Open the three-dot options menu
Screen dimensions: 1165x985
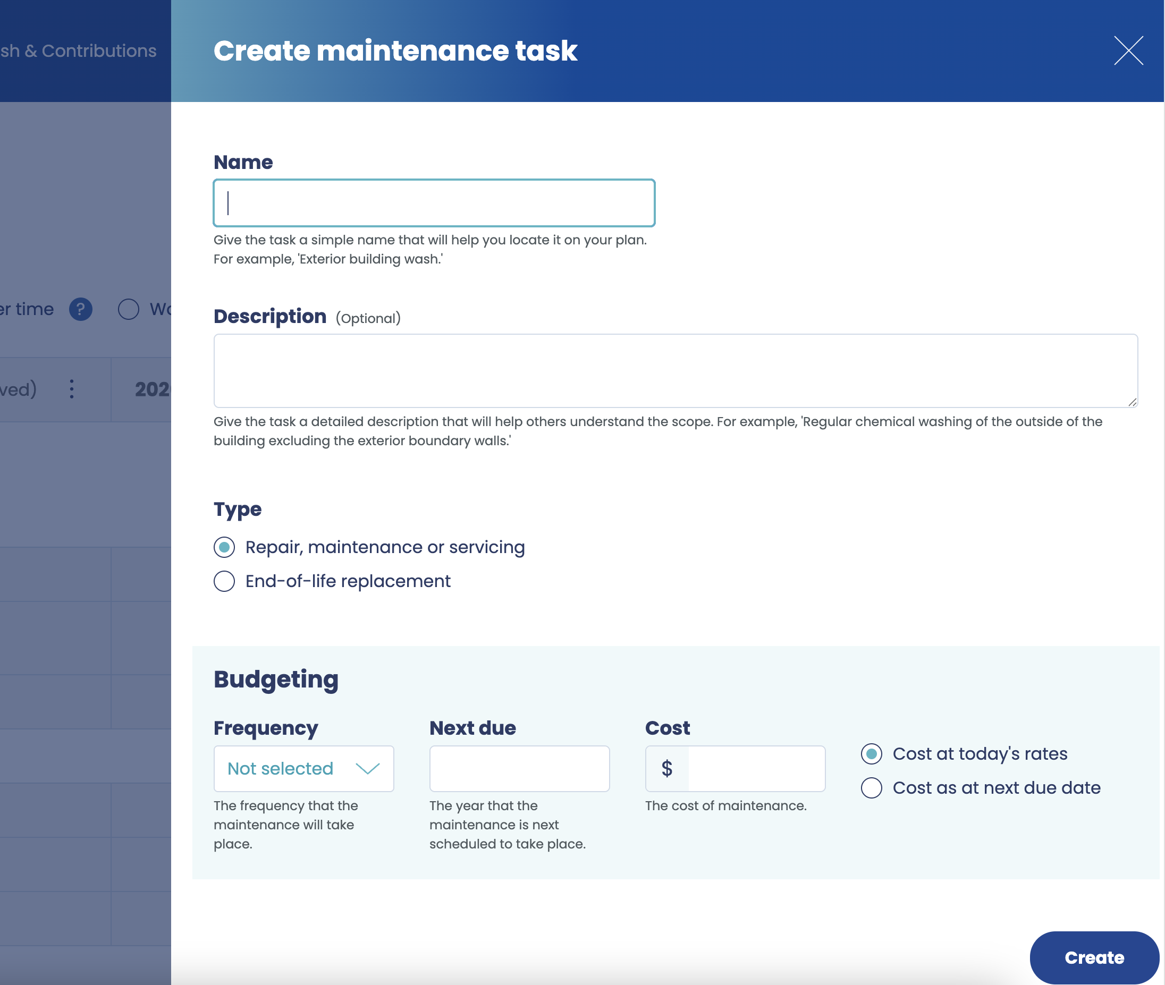(72, 389)
